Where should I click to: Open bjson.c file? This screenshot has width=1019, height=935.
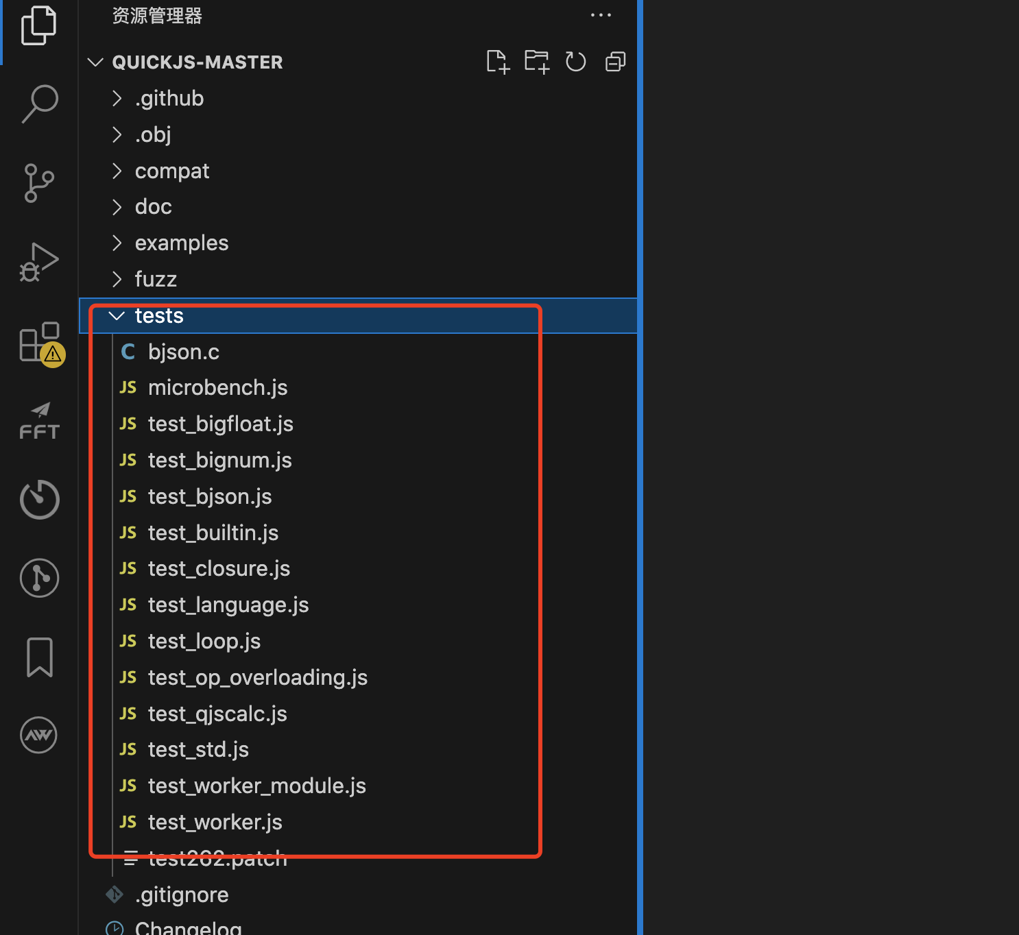coord(184,352)
